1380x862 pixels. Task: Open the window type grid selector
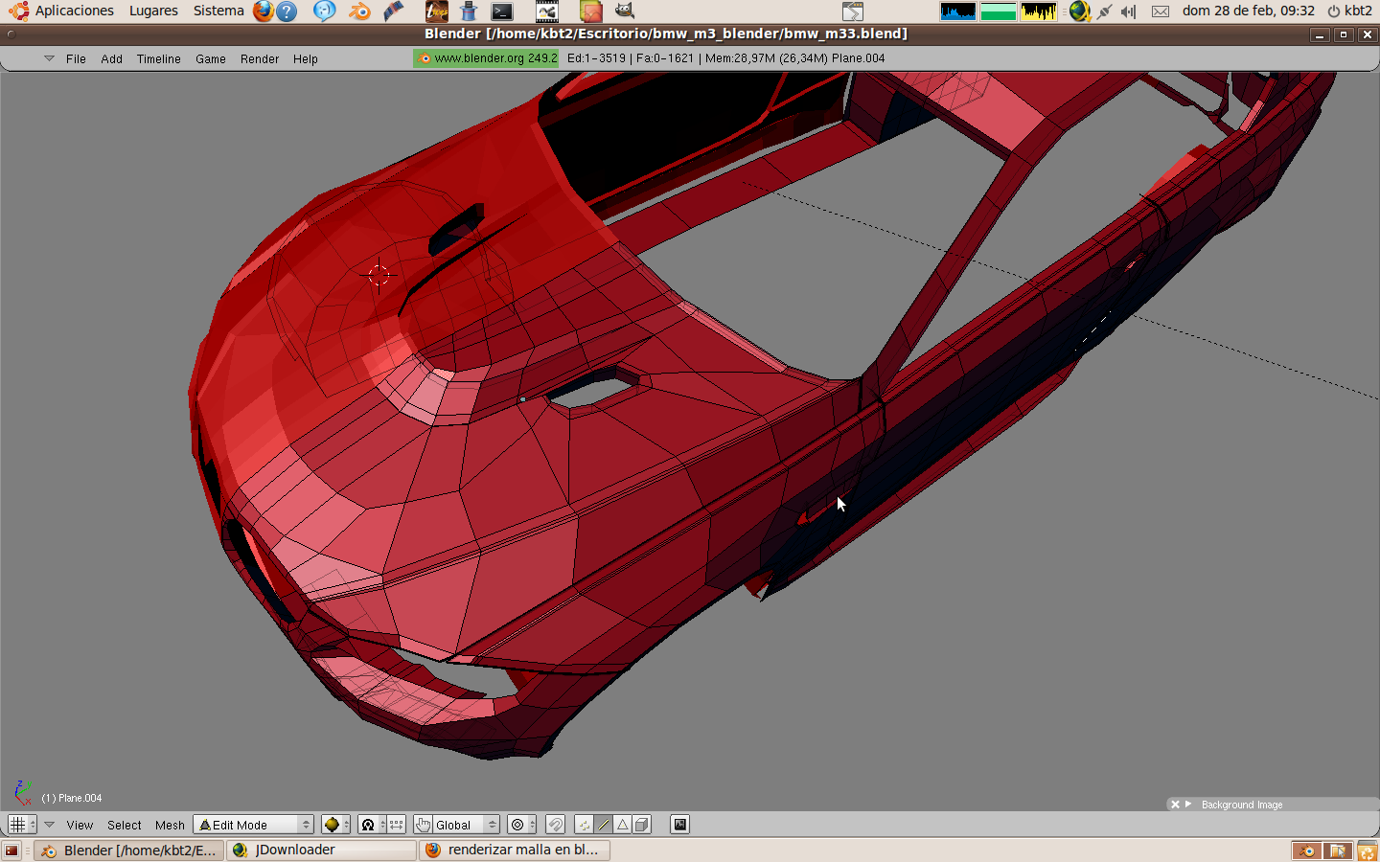(21, 825)
